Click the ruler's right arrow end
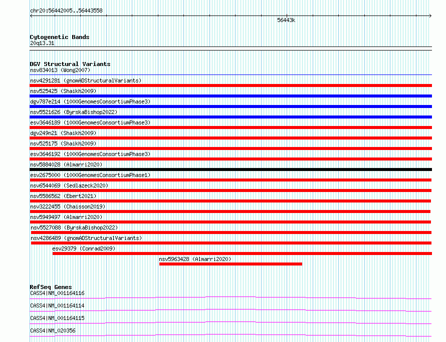The width and height of the screenshot is (446, 342). pos(430,16)
